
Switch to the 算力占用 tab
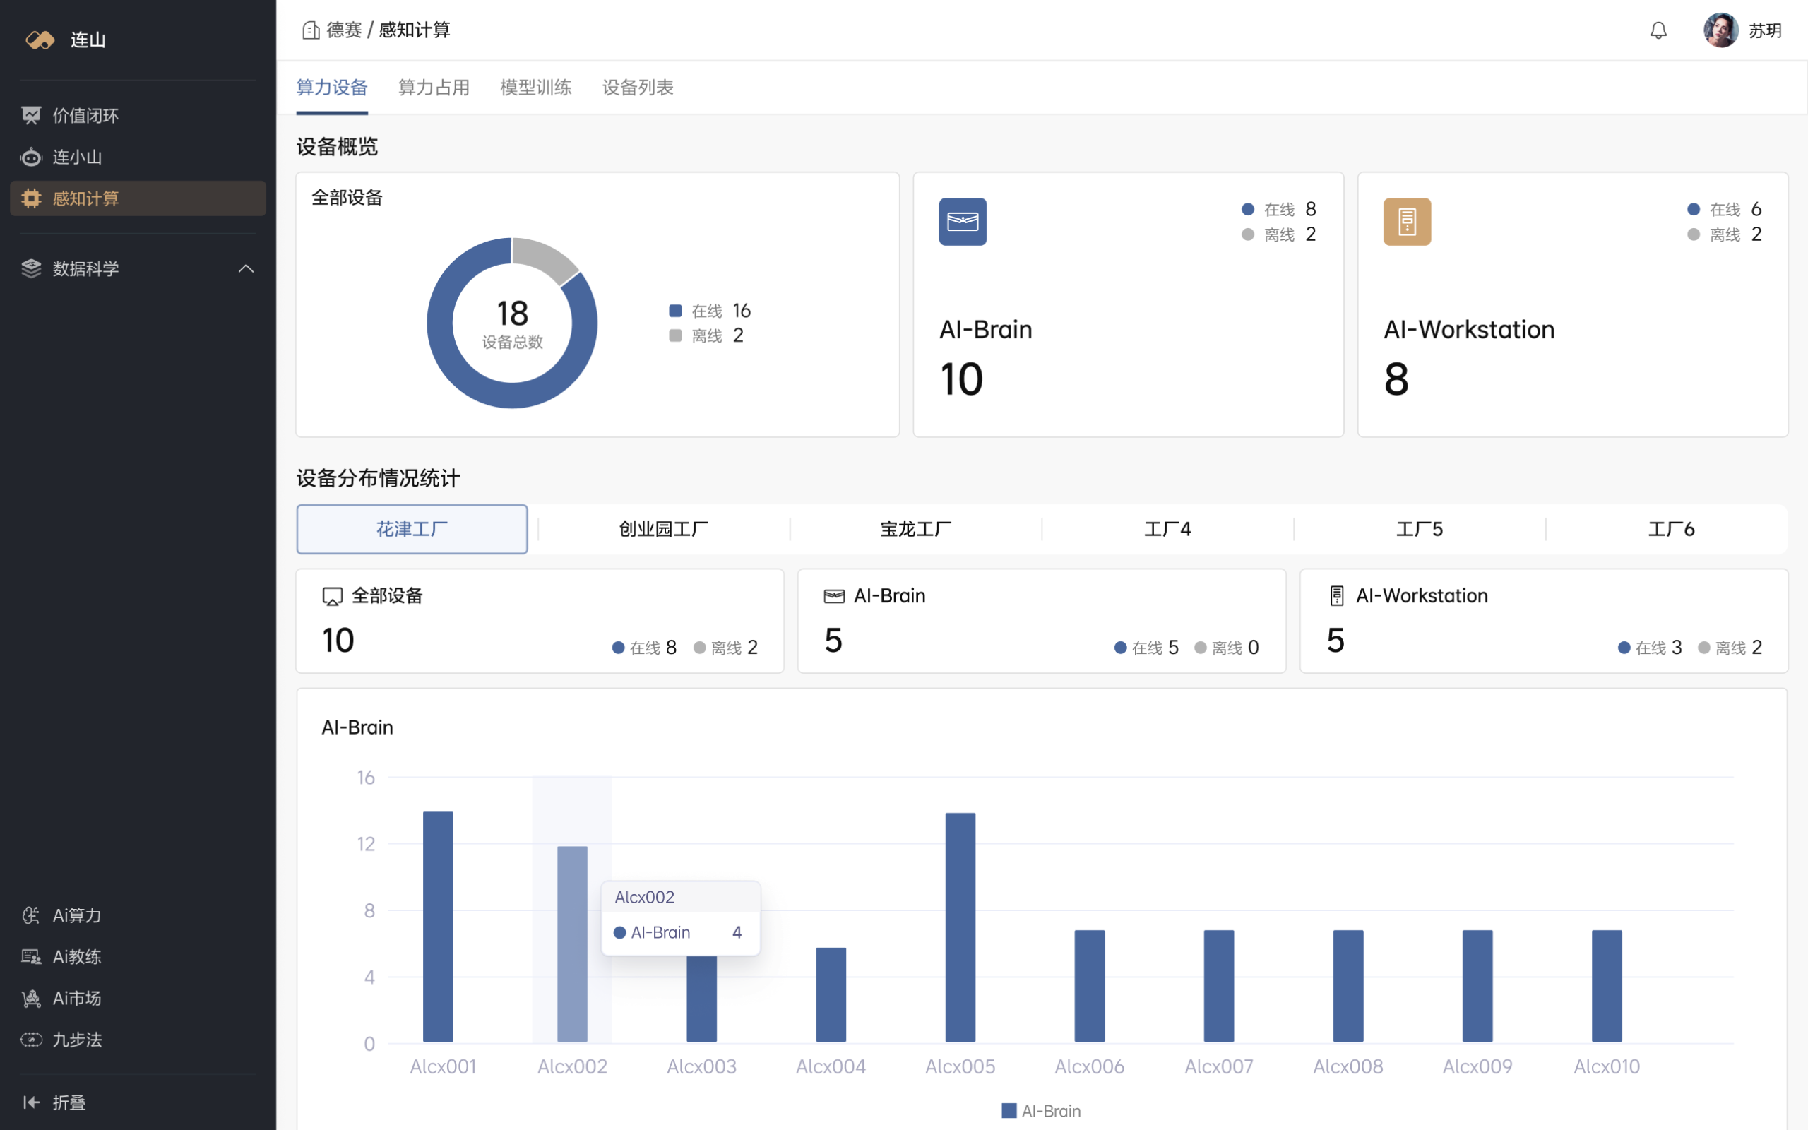434,88
